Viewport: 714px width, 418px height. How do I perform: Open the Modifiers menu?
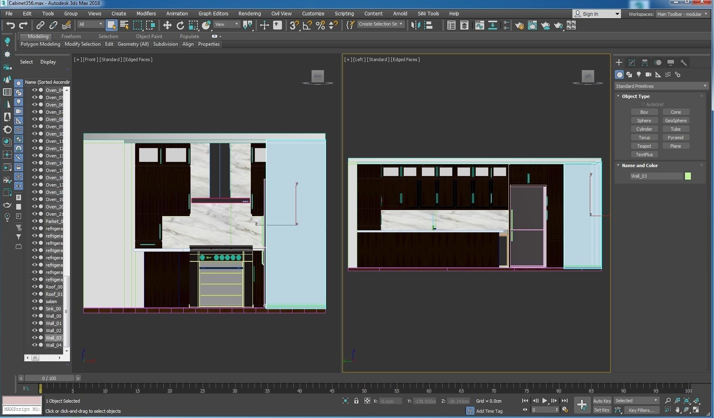click(146, 13)
